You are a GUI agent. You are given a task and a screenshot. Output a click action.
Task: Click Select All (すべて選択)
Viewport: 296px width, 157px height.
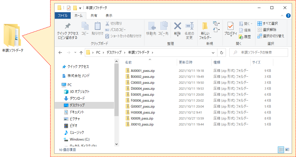click(x=268, y=24)
